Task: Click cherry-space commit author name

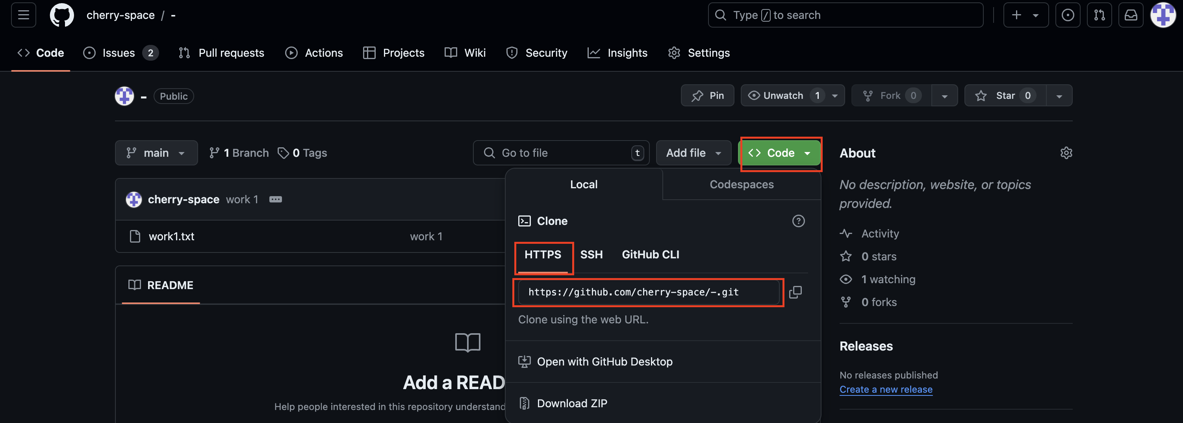Action: pyautogui.click(x=183, y=199)
